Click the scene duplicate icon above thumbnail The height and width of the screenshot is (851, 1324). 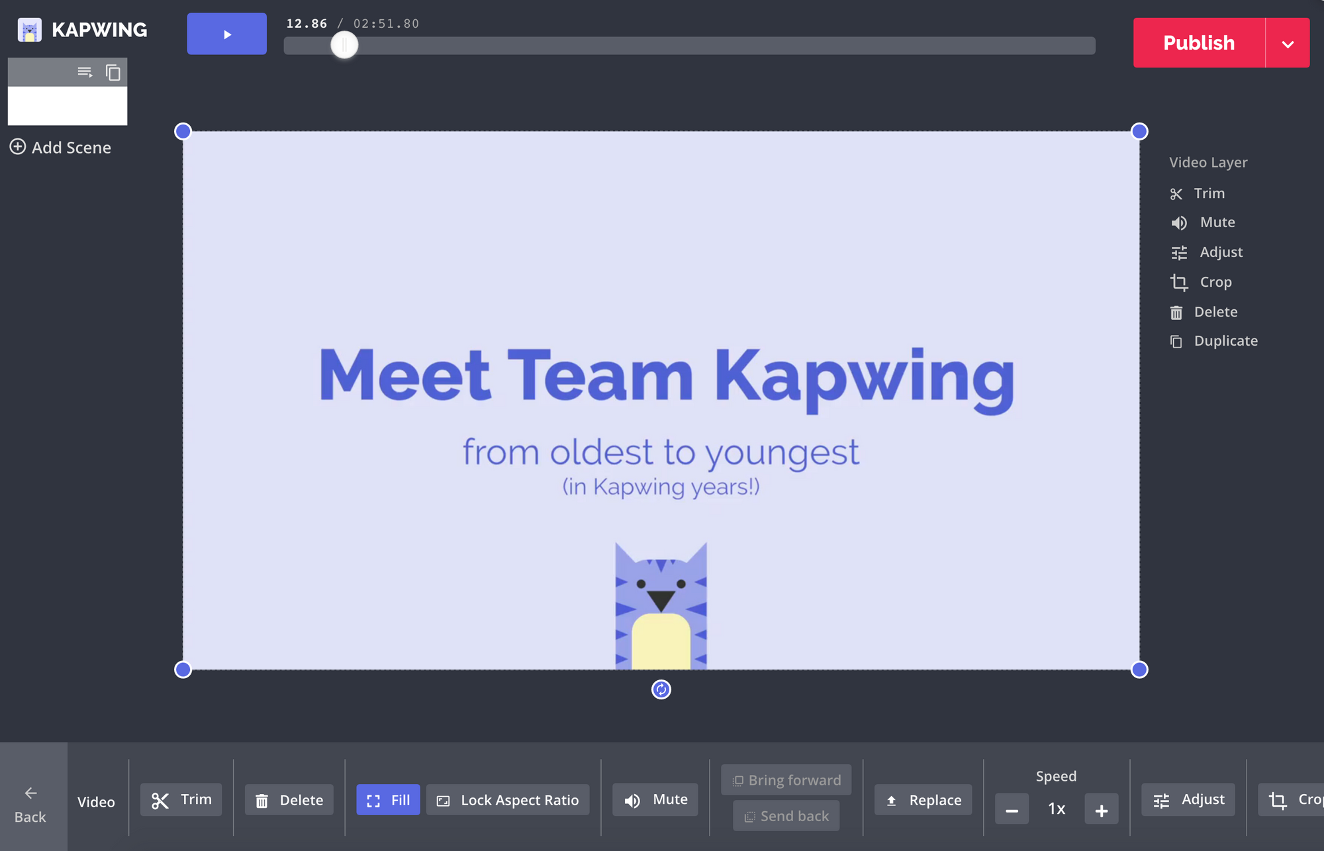tap(113, 72)
